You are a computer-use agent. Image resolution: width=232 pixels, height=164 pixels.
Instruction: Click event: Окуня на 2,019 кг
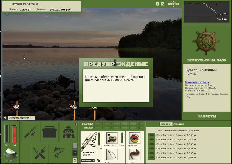176,140
